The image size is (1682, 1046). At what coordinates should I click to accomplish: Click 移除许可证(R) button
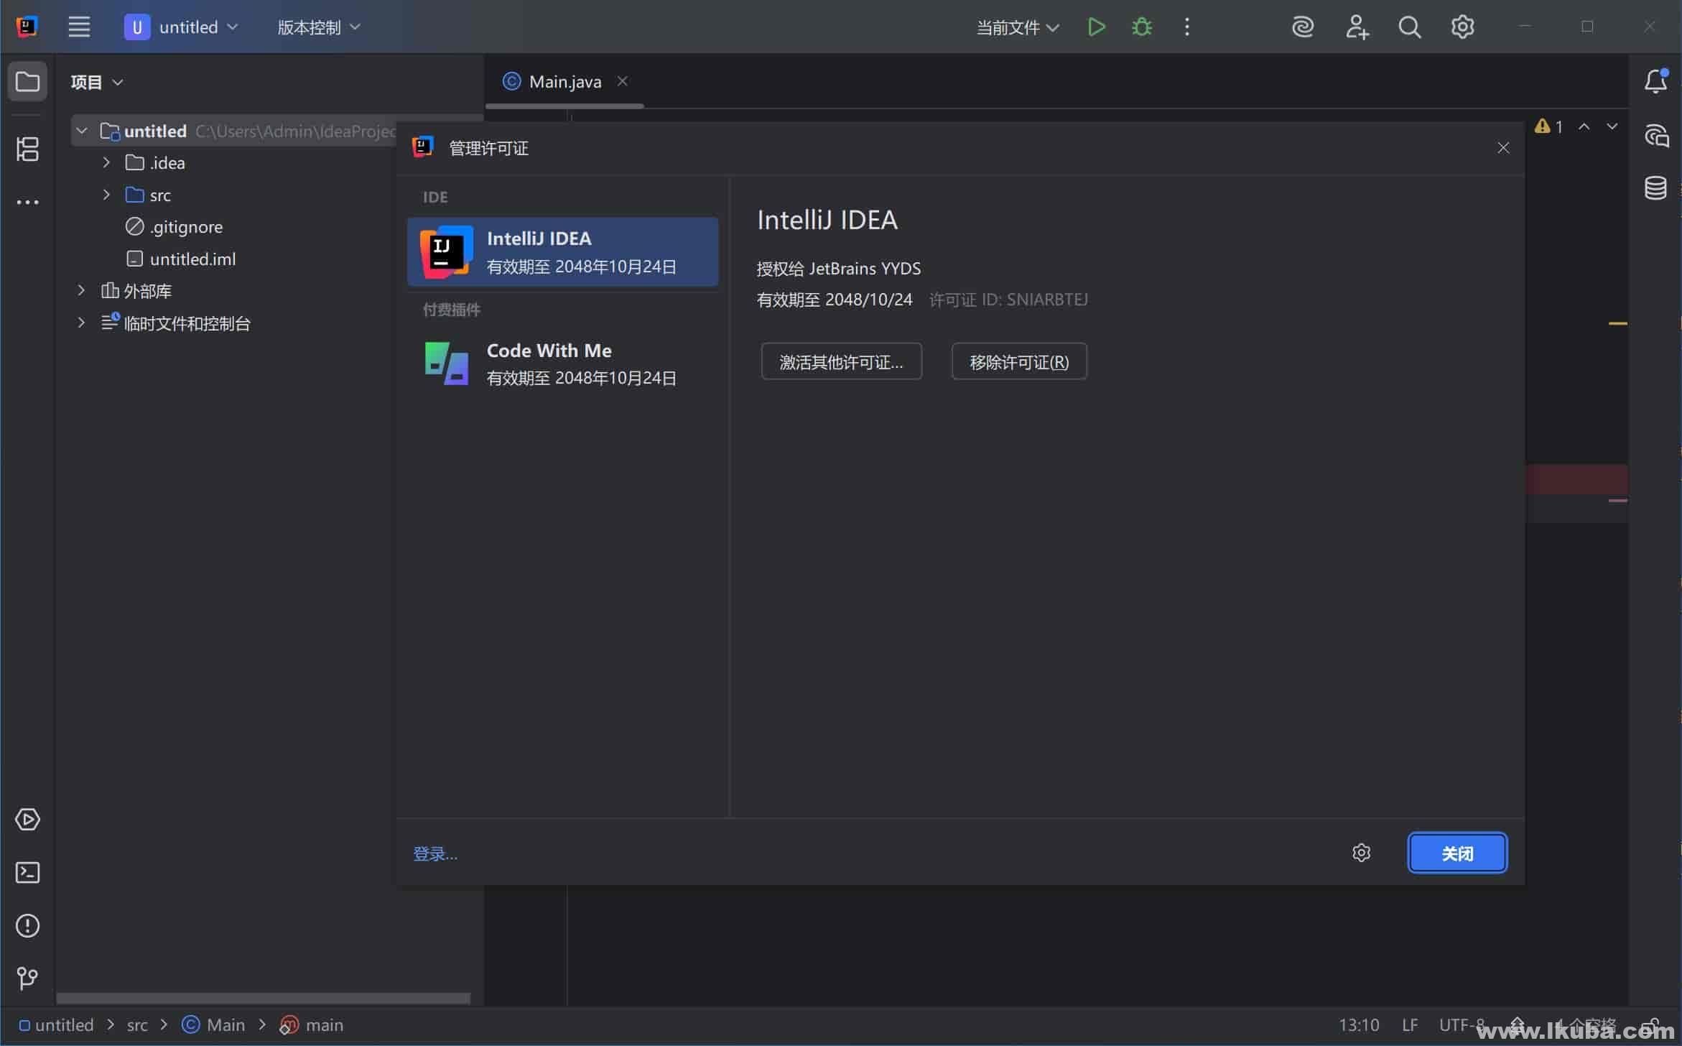tap(1019, 361)
